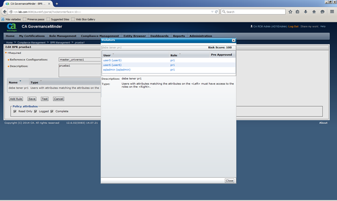Image resolution: width=337 pixels, height=201 pixels.
Task: Reload the page with the refresh icon
Action: coord(216,12)
